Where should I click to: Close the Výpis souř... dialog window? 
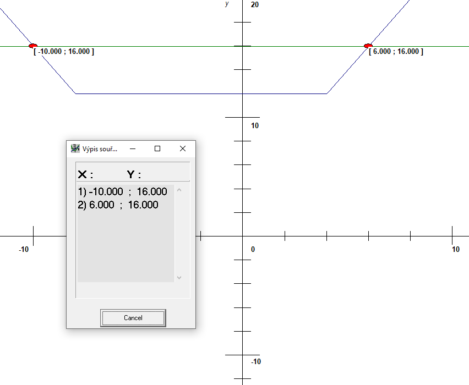pyautogui.click(x=183, y=148)
